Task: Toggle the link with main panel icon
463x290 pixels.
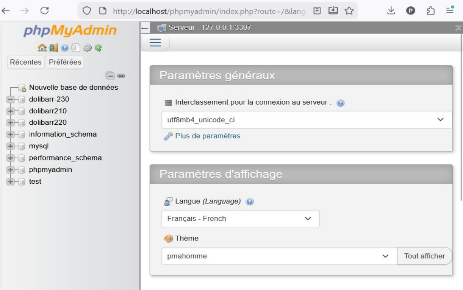Action: click(x=121, y=76)
